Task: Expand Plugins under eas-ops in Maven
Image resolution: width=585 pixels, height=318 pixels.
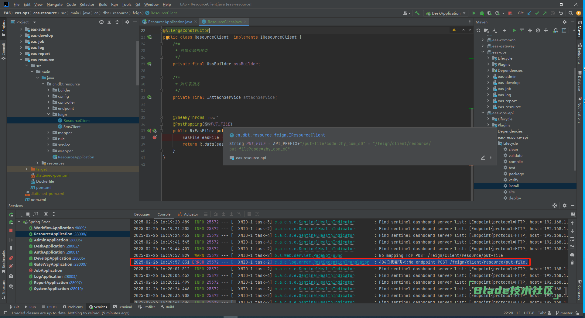Action: click(x=488, y=64)
